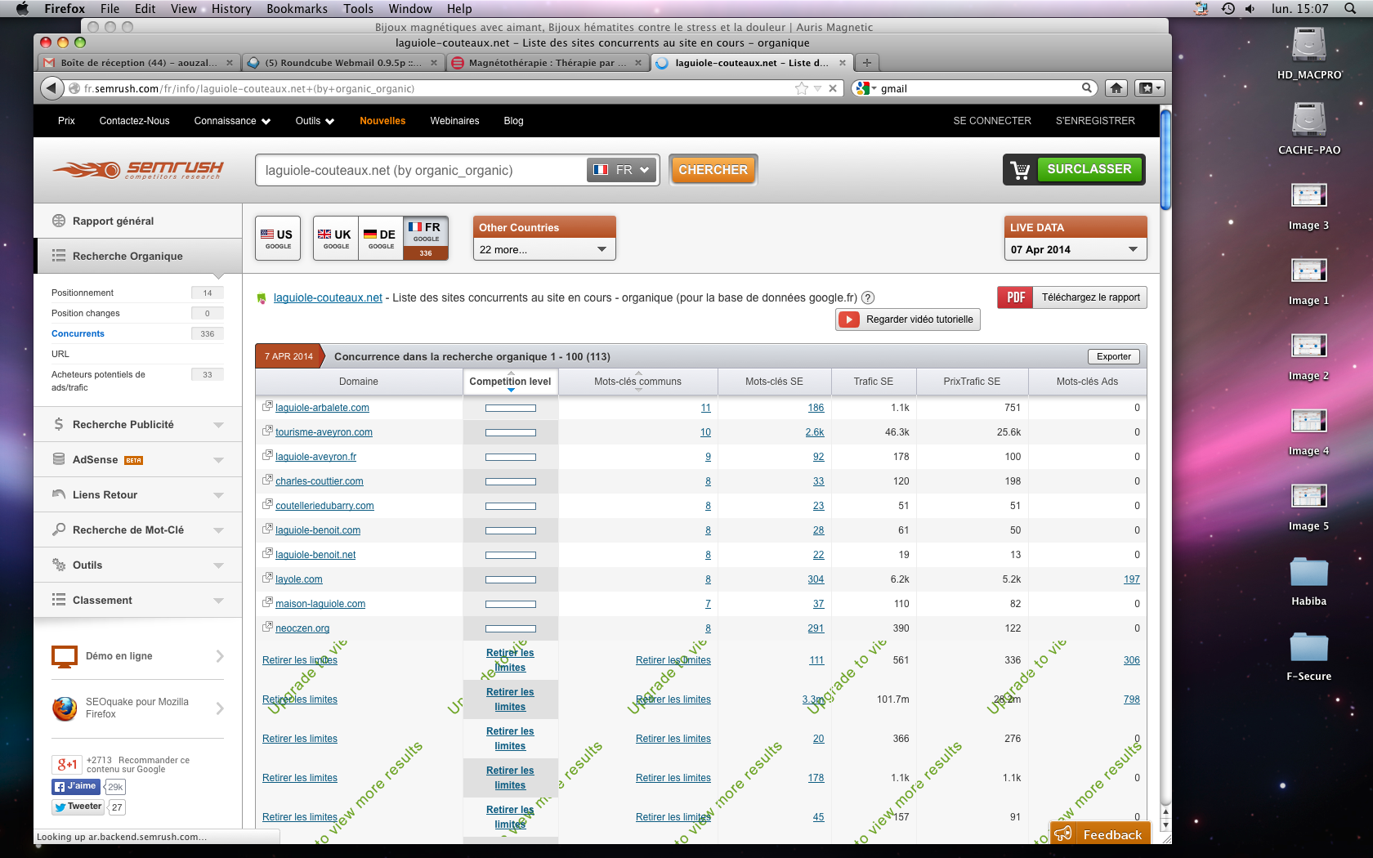Click the SURCLASSER button

coord(1089,169)
